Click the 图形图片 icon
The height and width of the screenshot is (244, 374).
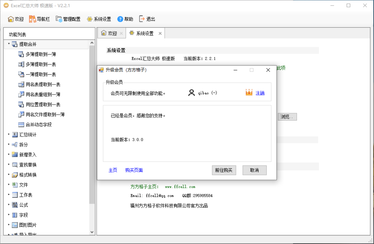(15, 225)
